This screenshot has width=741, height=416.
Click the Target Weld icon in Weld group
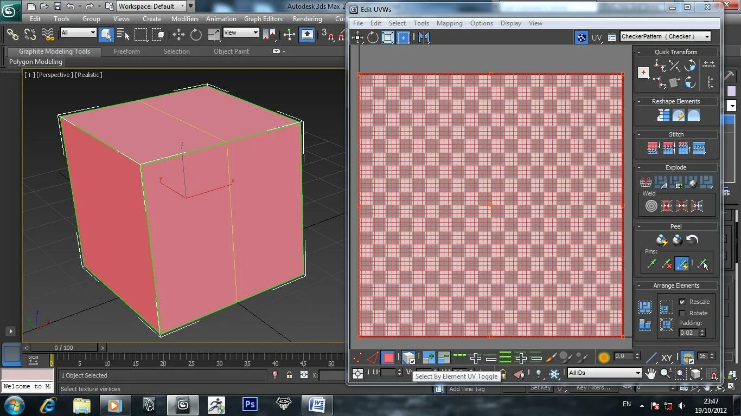coord(651,206)
